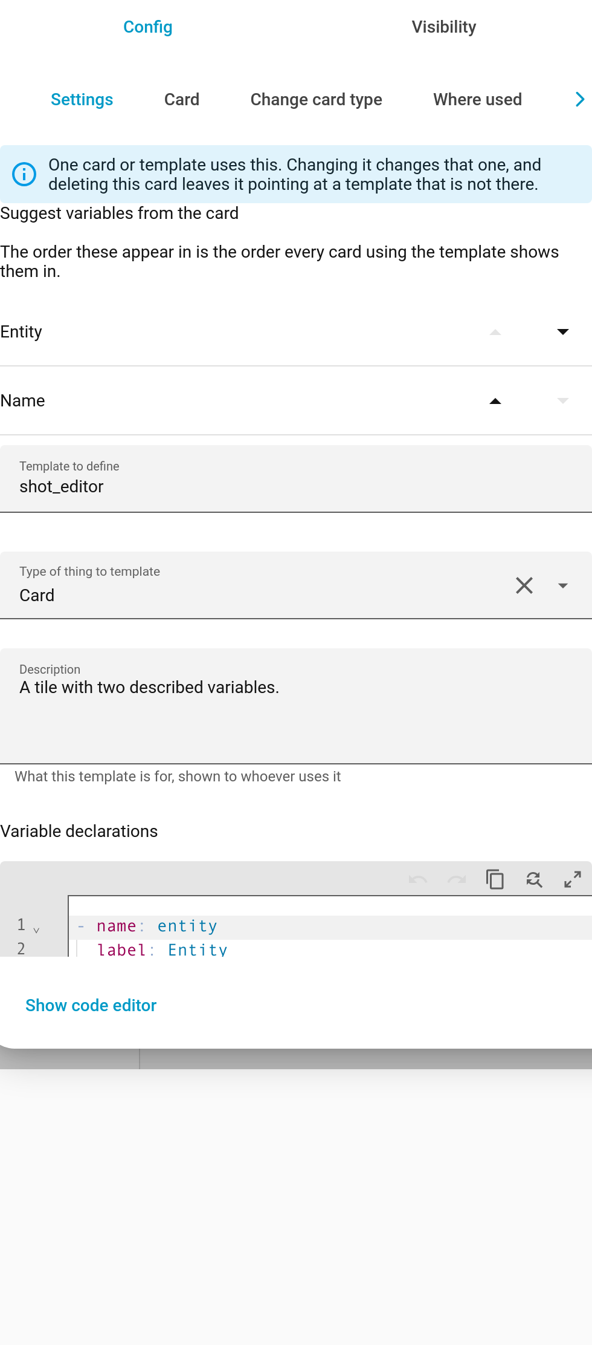Open the Card sub-tab
Viewport: 592px width, 1345px height.
coord(182,99)
